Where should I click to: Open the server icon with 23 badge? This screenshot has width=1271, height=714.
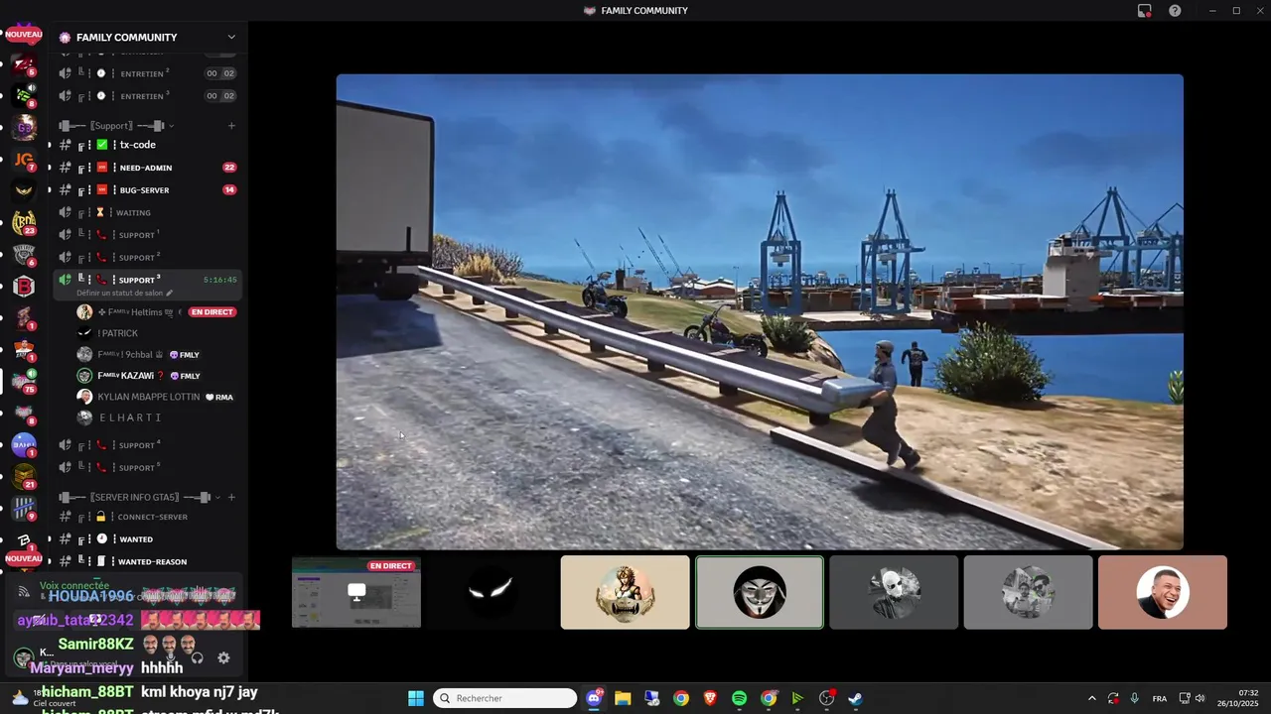click(x=24, y=223)
